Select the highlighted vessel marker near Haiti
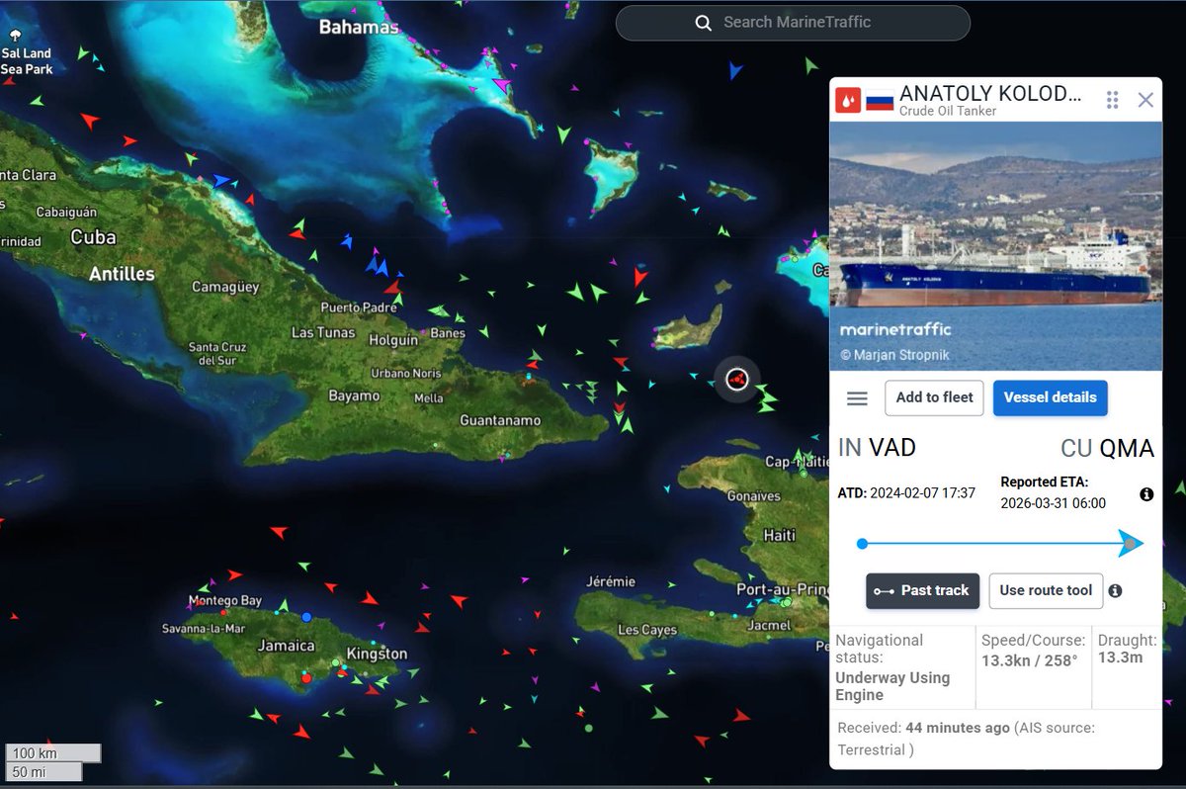 (736, 378)
